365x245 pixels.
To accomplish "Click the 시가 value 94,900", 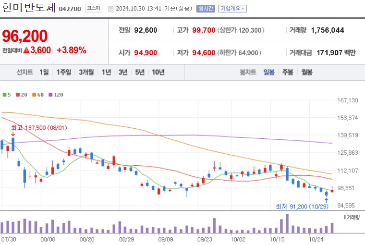I will pyautogui.click(x=146, y=53).
